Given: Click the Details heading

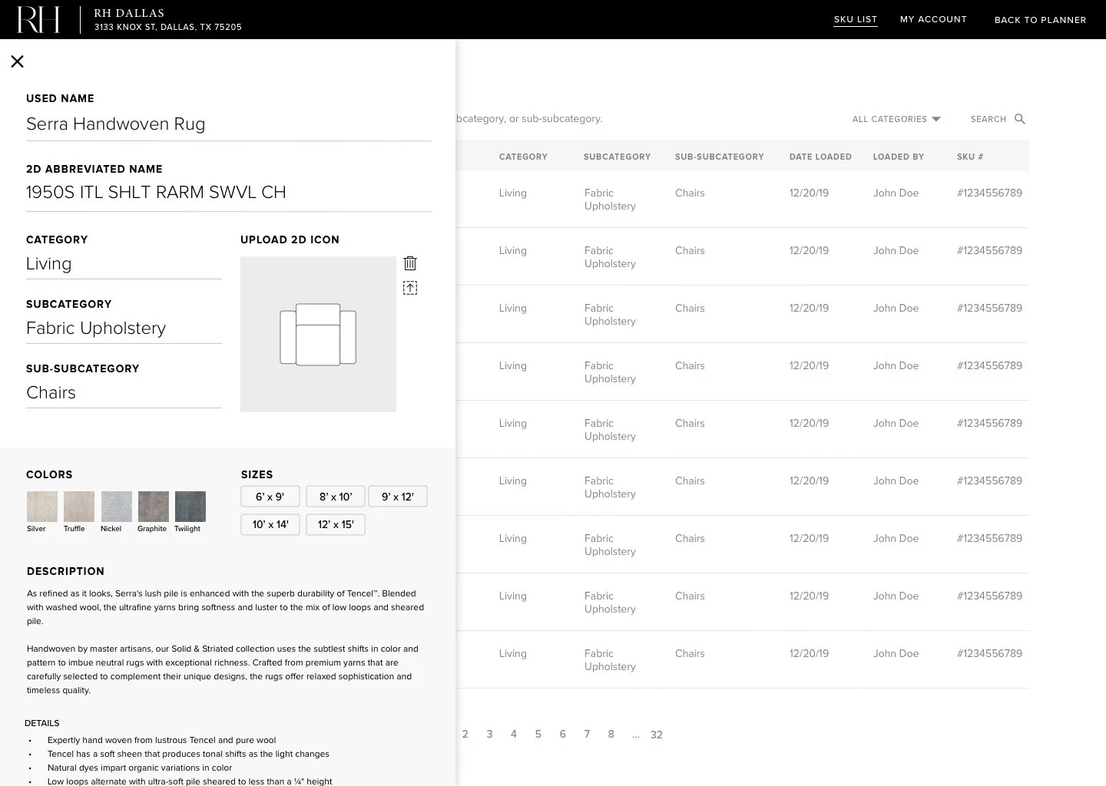Looking at the screenshot, I should (42, 723).
